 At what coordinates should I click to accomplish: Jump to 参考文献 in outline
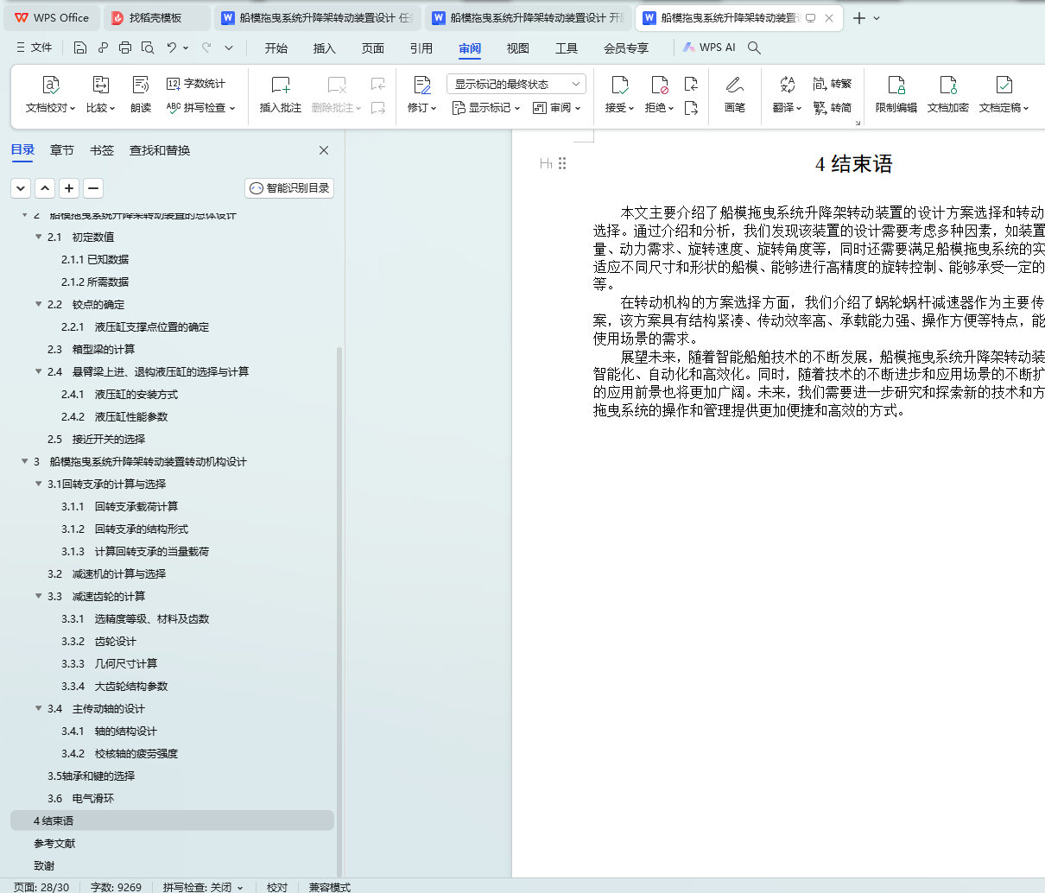(54, 843)
